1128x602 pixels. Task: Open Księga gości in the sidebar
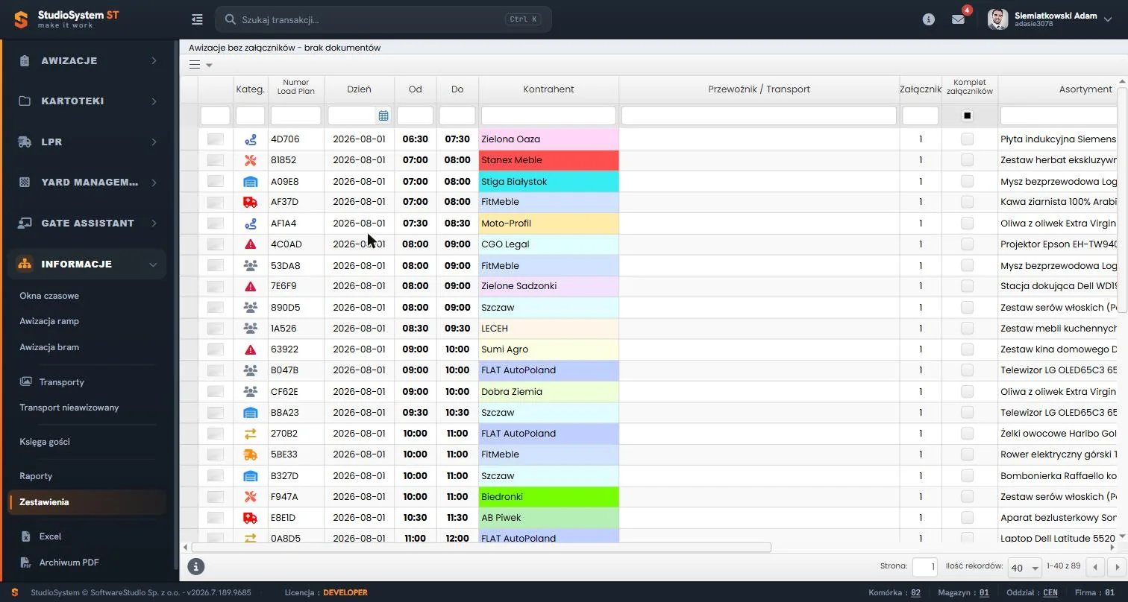pos(45,442)
